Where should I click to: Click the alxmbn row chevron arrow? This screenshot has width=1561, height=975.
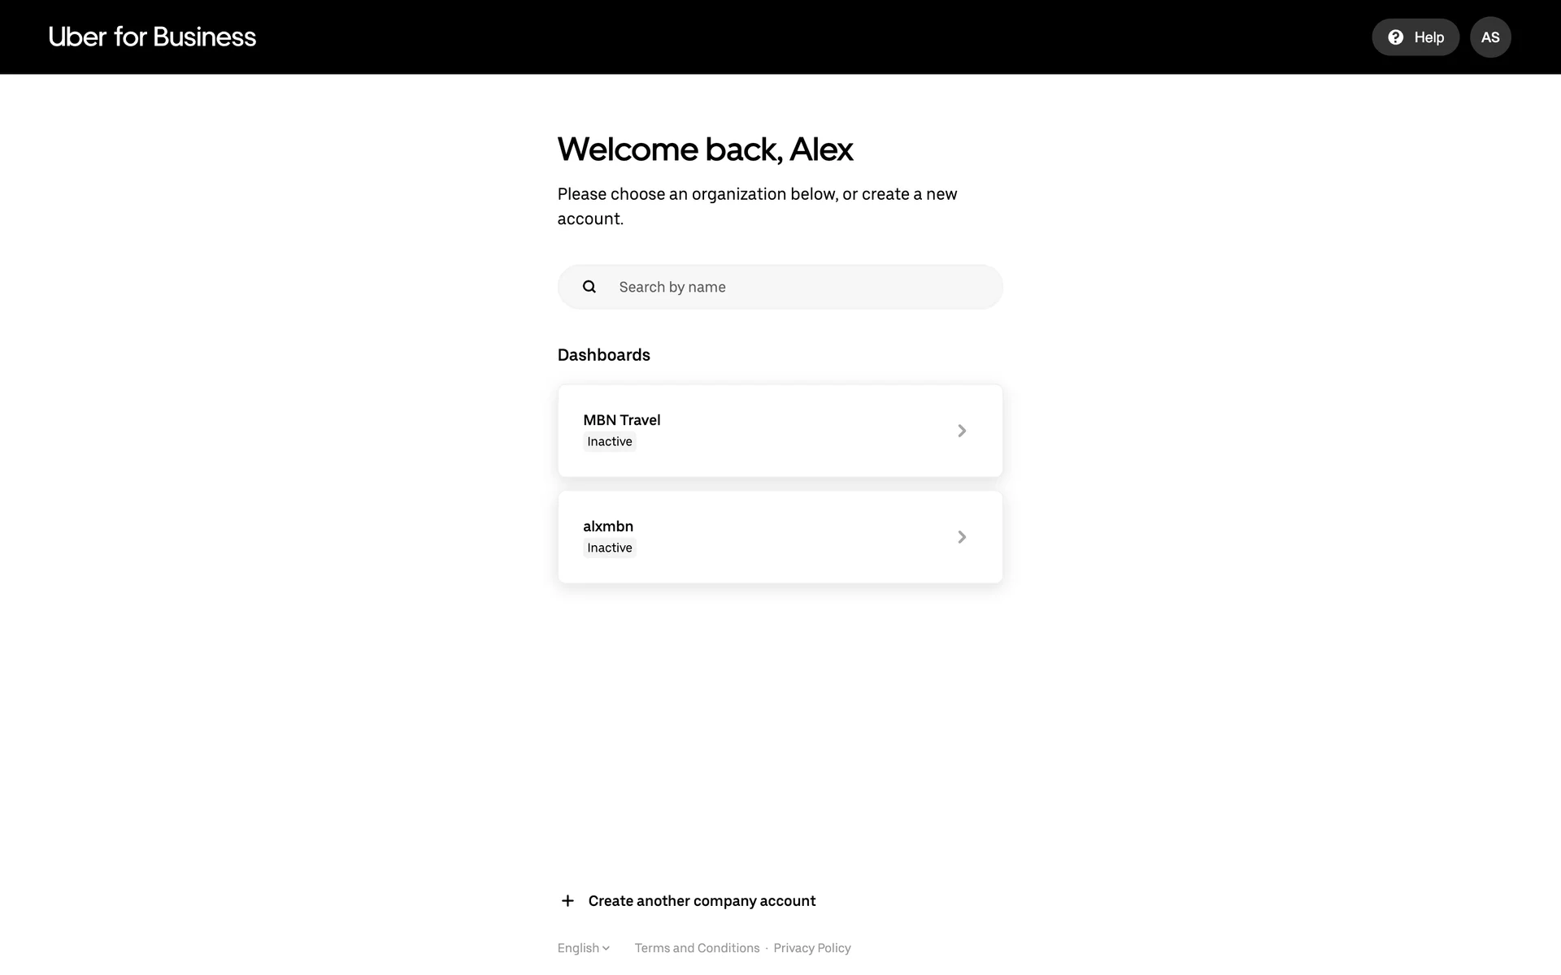pyautogui.click(x=962, y=537)
